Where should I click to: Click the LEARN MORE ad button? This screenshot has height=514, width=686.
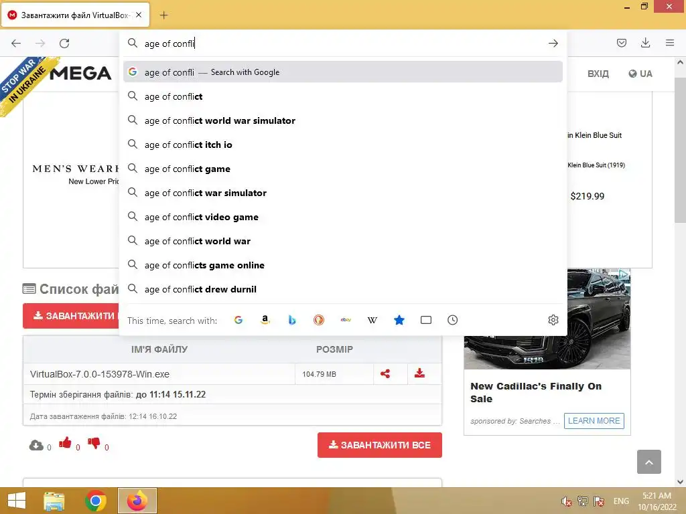point(594,420)
